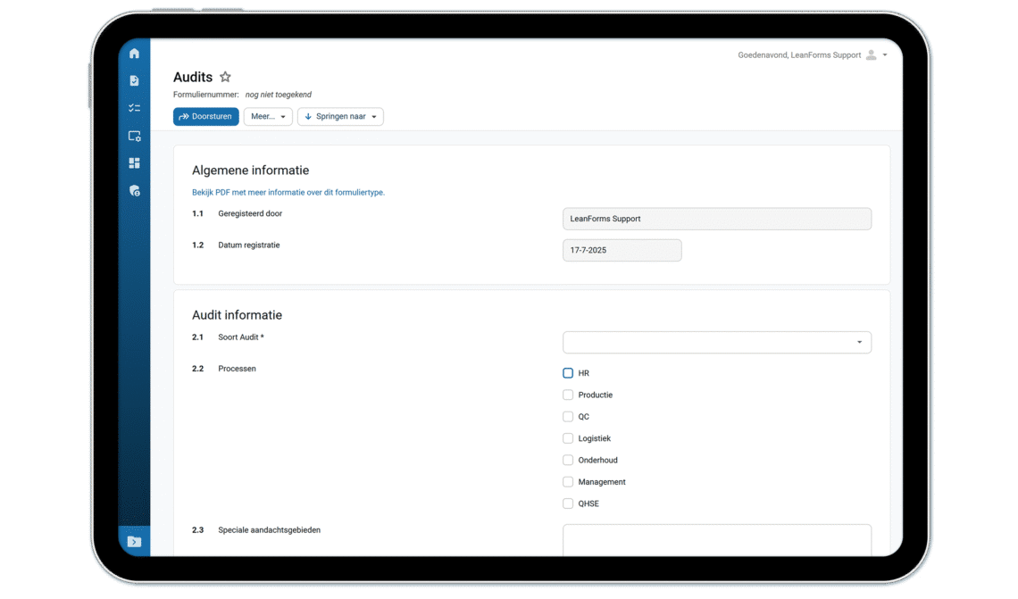The image size is (1018, 599).
Task: Open the task checklist icon in the sidebar
Action: coord(134,108)
